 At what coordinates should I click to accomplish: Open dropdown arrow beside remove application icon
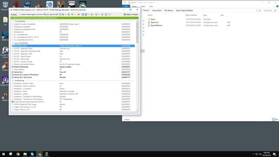[x=88, y=14]
